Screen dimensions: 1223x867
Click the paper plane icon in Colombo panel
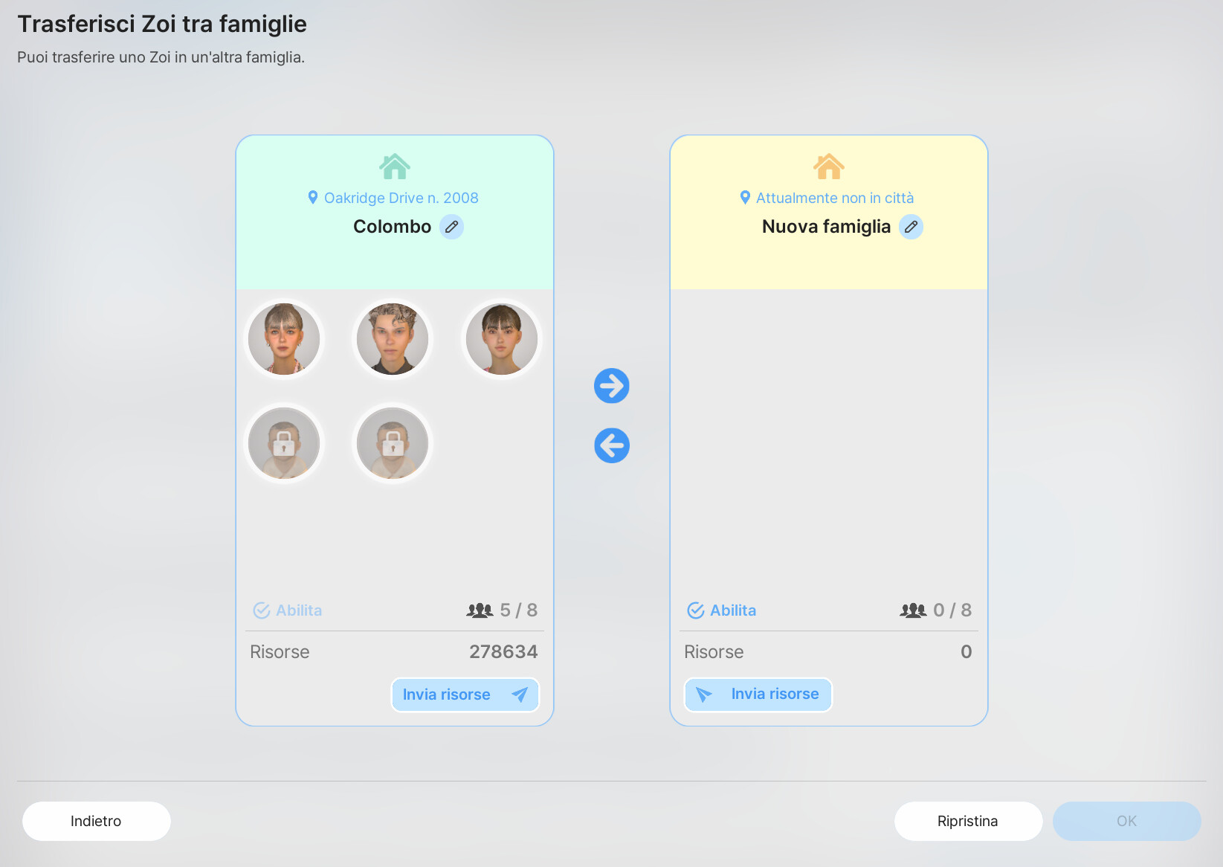[x=520, y=694]
